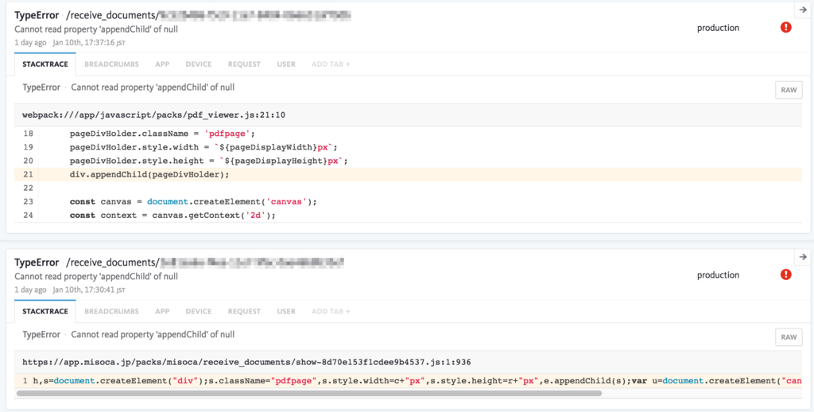Click red alert icon on 17:37:16 error
This screenshot has height=412, width=814.
pyautogui.click(x=786, y=28)
